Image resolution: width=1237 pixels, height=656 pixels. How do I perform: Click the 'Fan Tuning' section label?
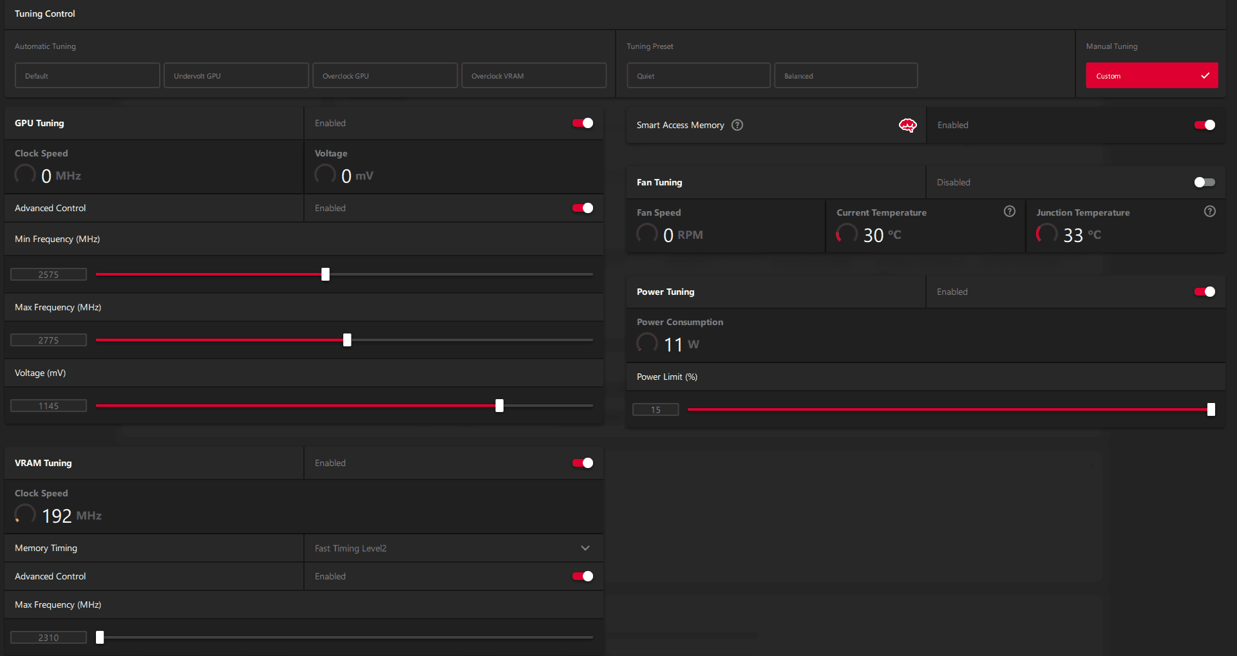pyautogui.click(x=659, y=182)
